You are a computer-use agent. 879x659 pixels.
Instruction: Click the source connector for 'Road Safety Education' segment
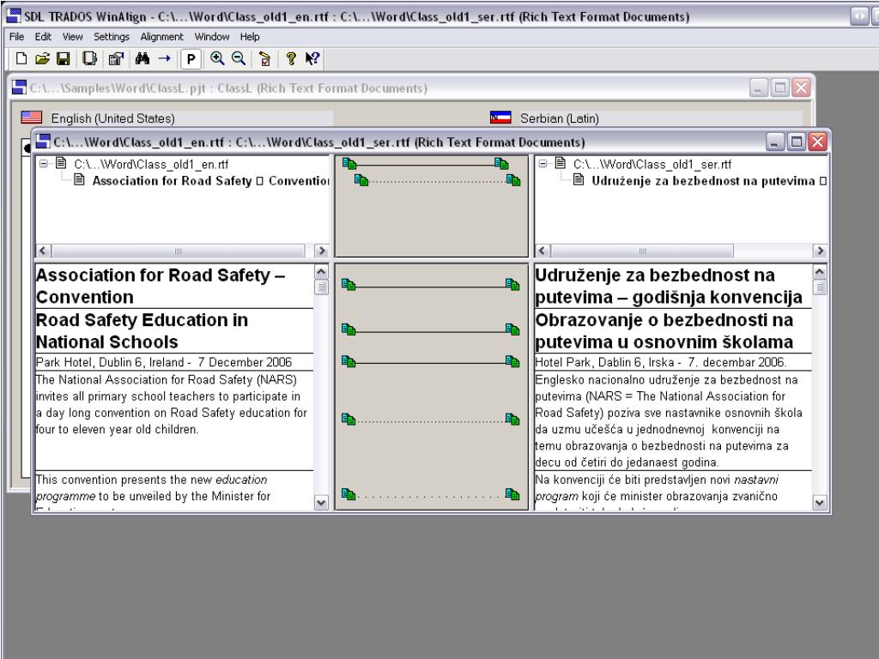349,329
